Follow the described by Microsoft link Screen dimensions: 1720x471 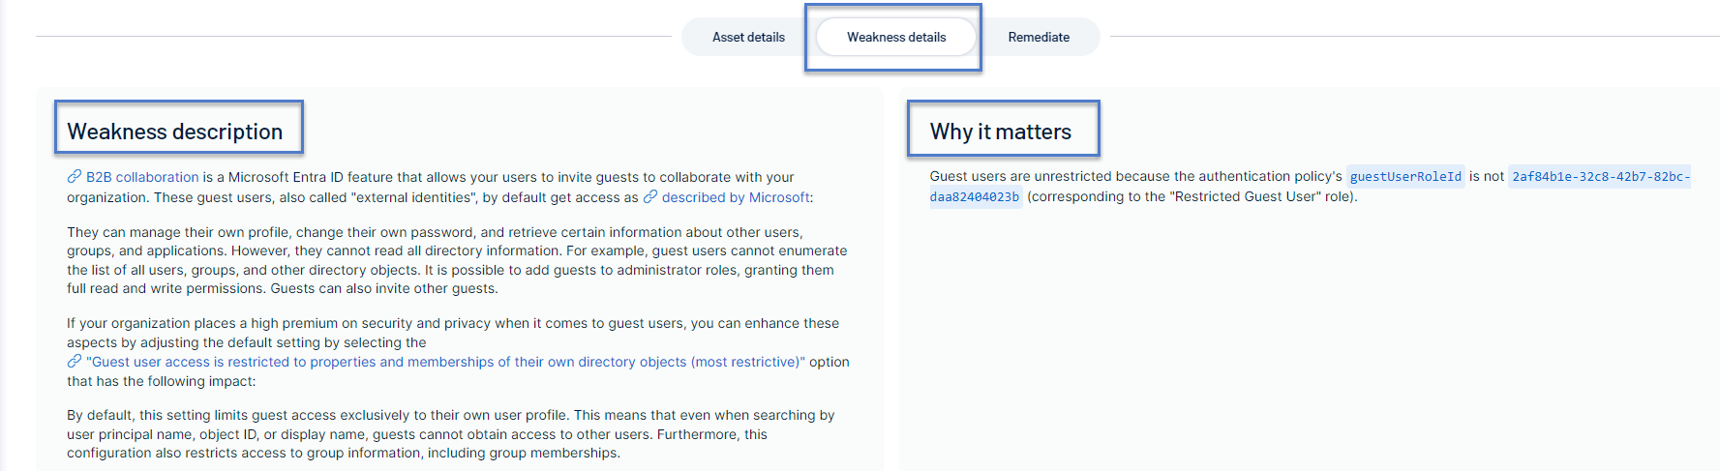click(x=736, y=197)
